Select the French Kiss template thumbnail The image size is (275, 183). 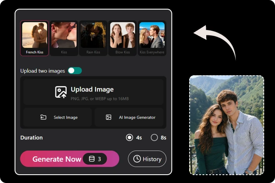35,35
